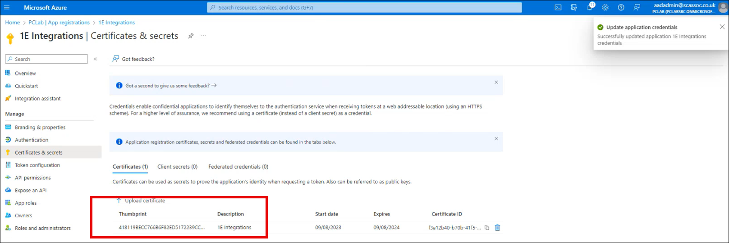The image size is (729, 243).
Task: Open Cloud Shell from the top bar
Action: coord(558,8)
